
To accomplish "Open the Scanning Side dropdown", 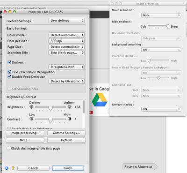I will click(x=66, y=53).
